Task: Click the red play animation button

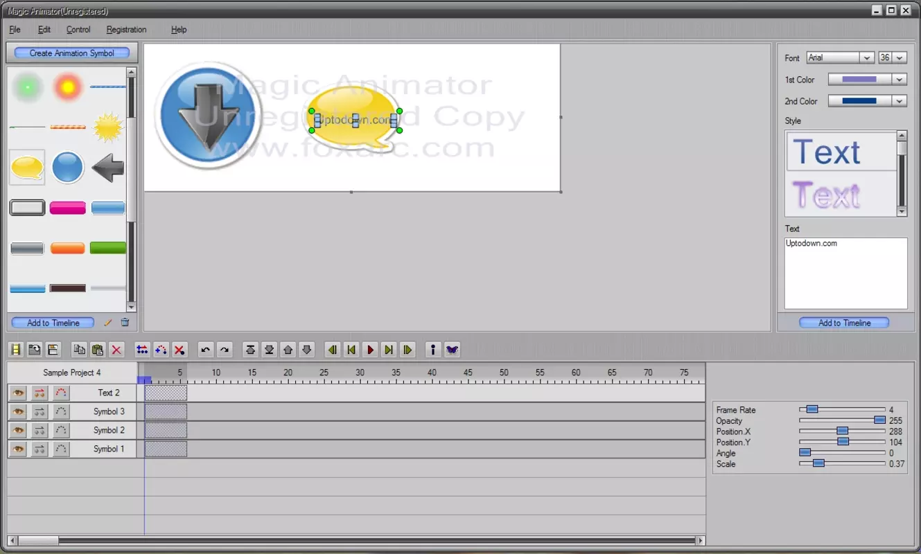Action: pos(370,350)
